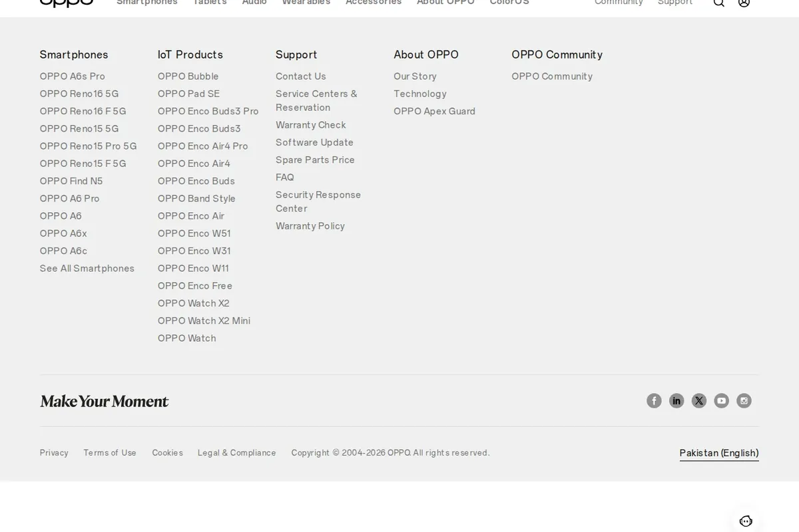Open the Accessories top menu
Image resolution: width=799 pixels, height=532 pixels.
click(x=374, y=3)
